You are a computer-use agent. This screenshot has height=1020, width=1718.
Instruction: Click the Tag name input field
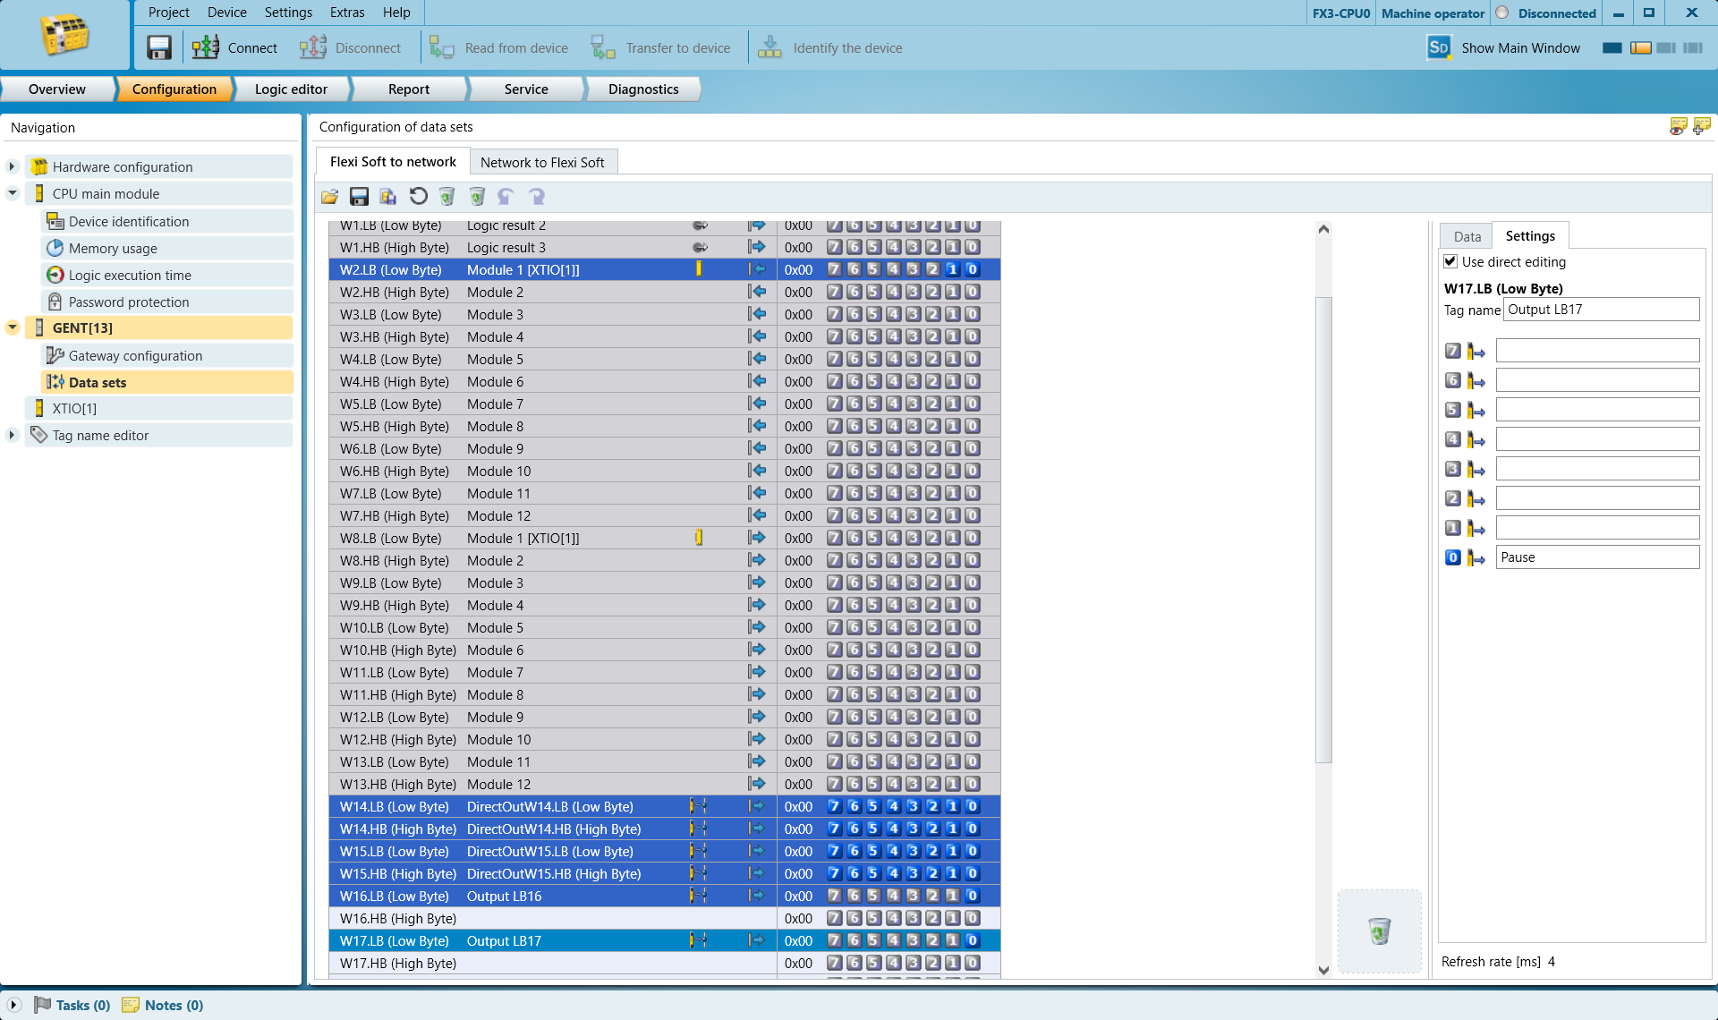point(1601,310)
